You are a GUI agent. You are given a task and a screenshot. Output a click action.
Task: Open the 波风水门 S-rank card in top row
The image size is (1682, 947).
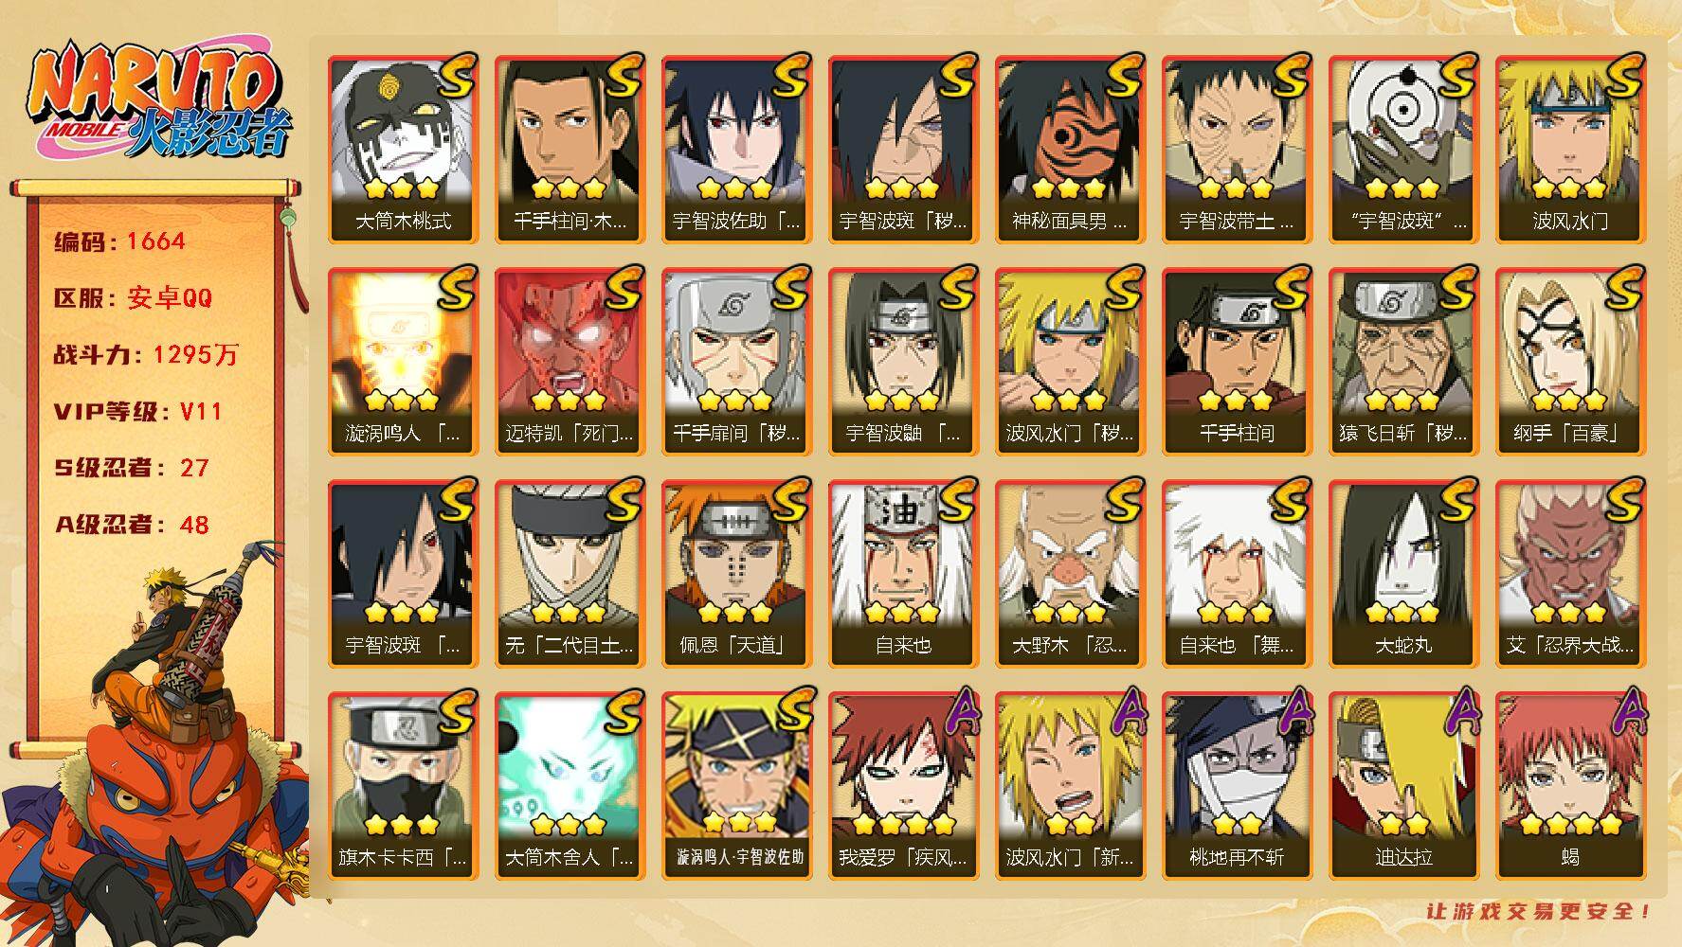coord(1570,150)
